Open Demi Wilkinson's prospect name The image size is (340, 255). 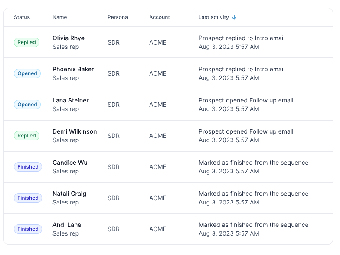click(75, 131)
